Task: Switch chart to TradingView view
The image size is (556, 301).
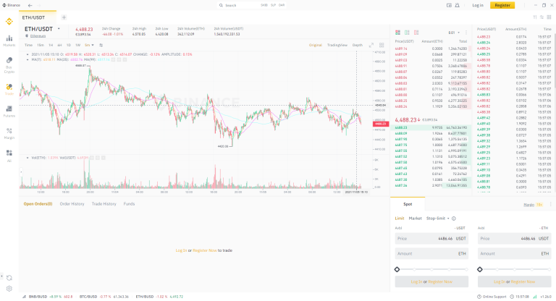Action: (x=337, y=45)
